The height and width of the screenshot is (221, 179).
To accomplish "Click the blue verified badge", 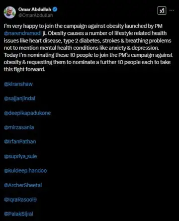I will (55, 9).
